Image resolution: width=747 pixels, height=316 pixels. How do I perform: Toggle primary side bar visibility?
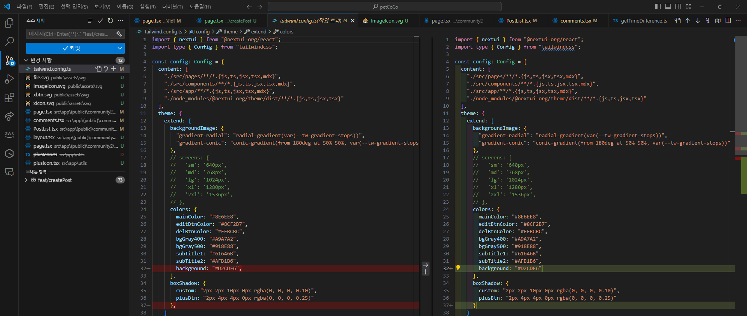[x=658, y=7]
